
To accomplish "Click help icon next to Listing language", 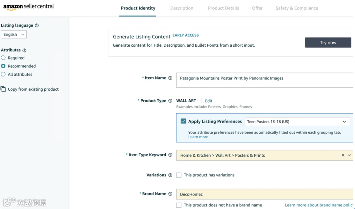I will (x=37, y=26).
